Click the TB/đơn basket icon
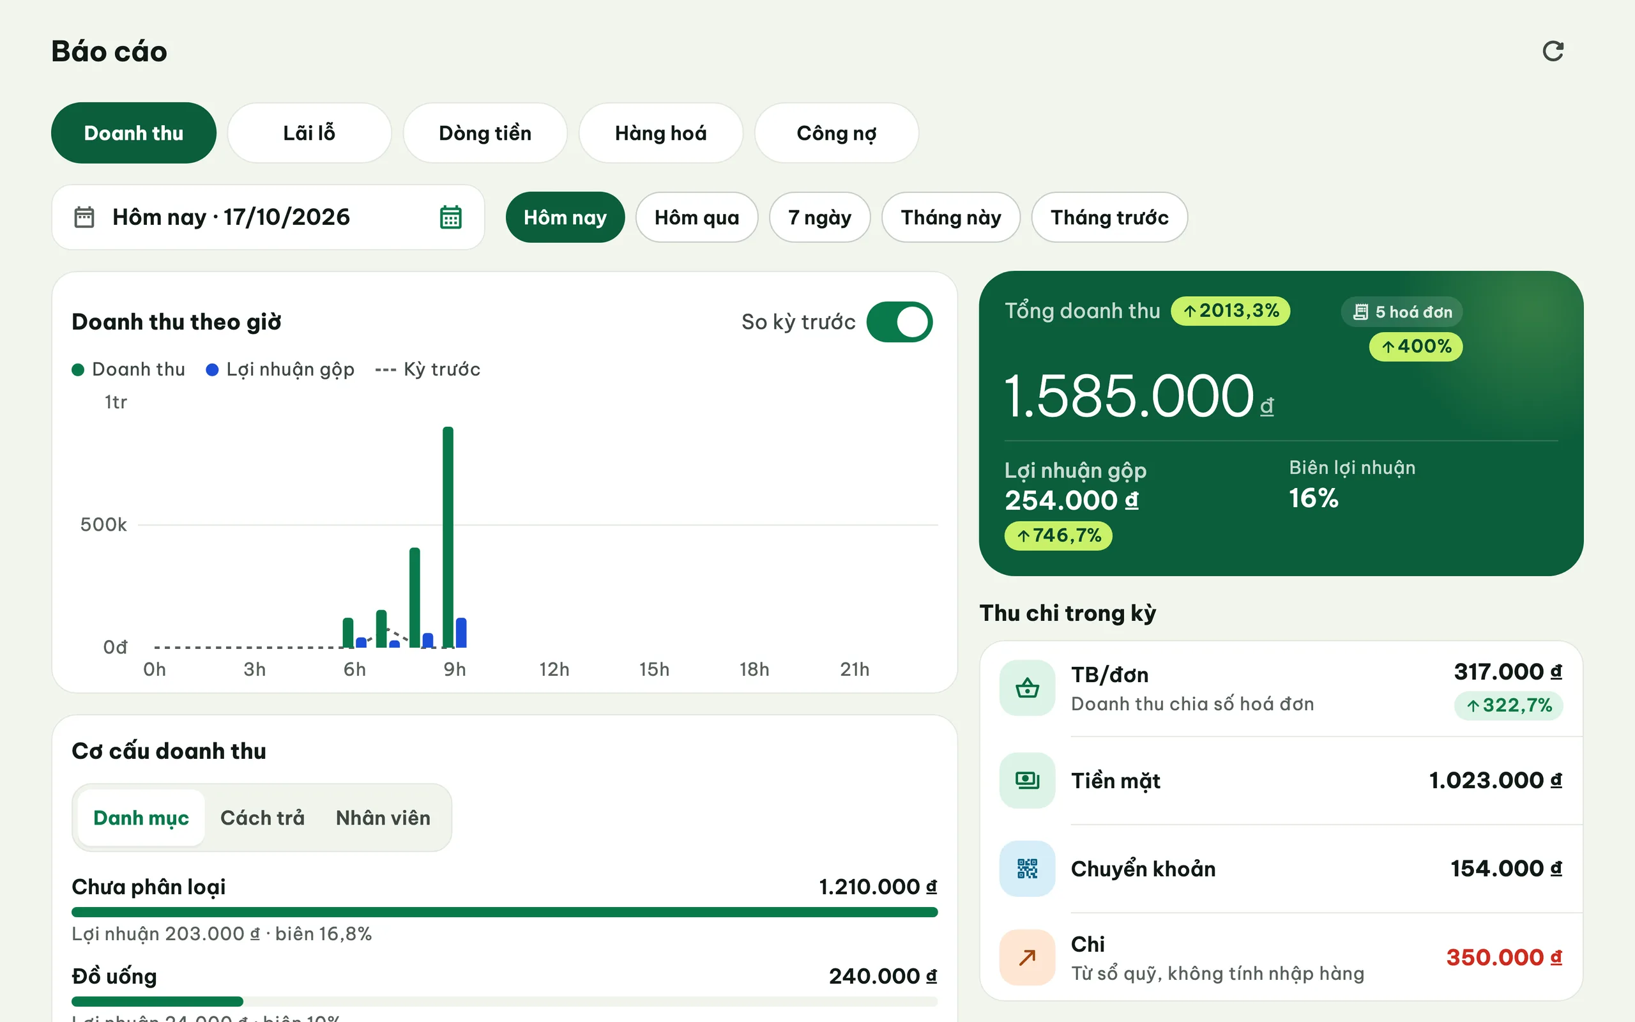The width and height of the screenshot is (1635, 1022). [x=1027, y=688]
